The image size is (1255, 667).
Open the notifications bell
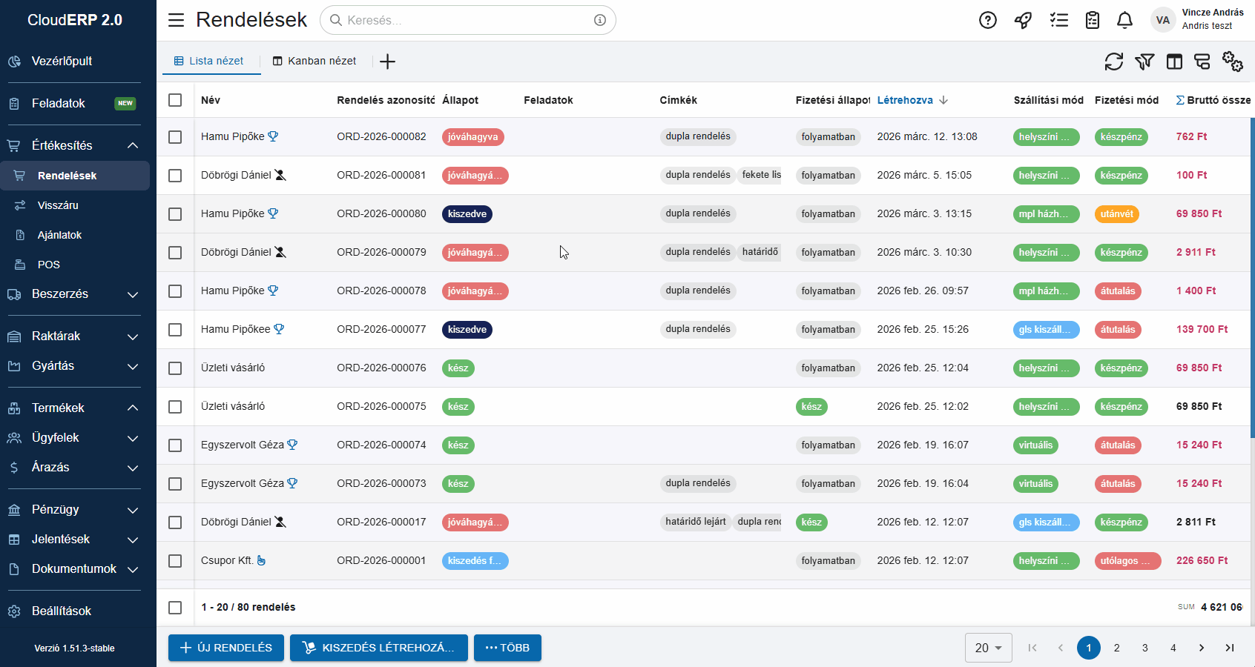1124,20
